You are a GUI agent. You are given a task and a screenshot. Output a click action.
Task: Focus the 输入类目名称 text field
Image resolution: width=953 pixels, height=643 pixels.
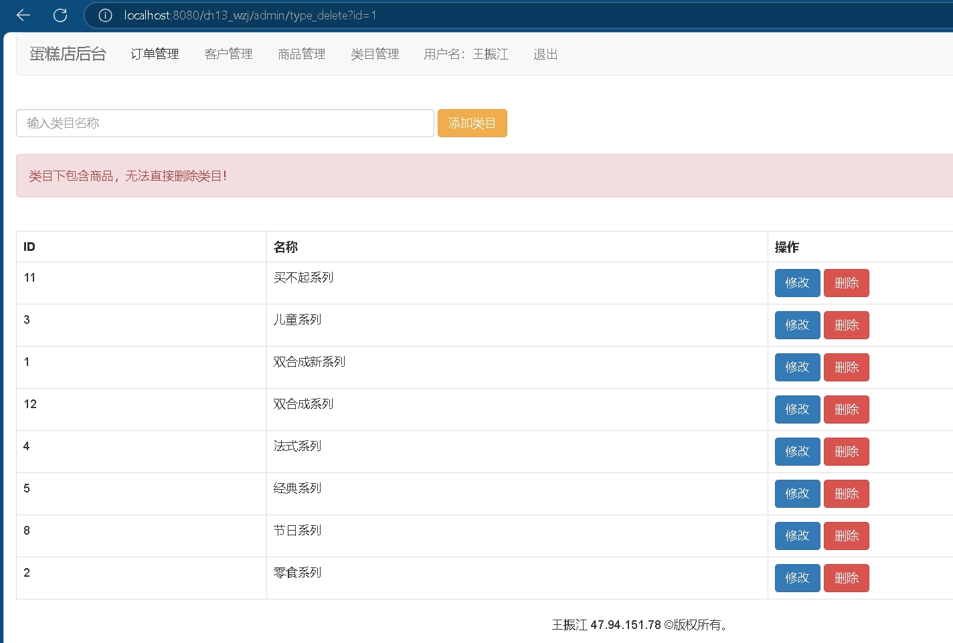(225, 123)
